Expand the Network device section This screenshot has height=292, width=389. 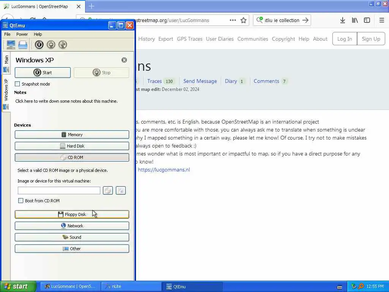(x=72, y=226)
